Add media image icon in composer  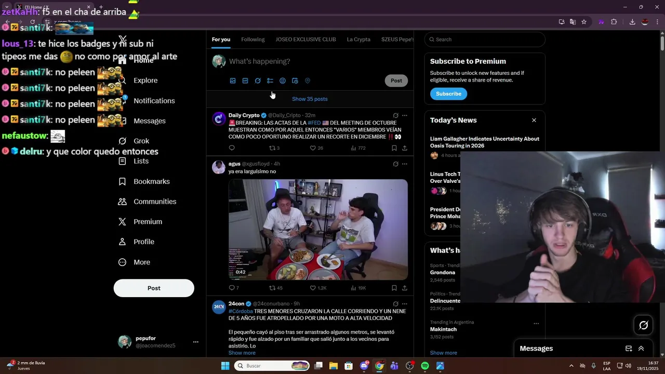point(233,81)
